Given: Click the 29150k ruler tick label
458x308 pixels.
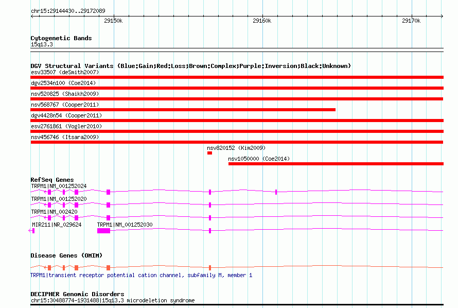Looking at the screenshot, I should click(113, 21).
